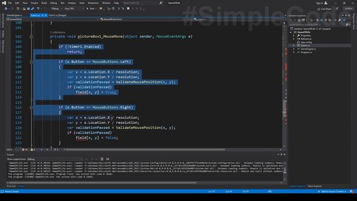357x201 pixels.
Task: Open the Debug configuration dropdown
Action: [x=57, y=9]
